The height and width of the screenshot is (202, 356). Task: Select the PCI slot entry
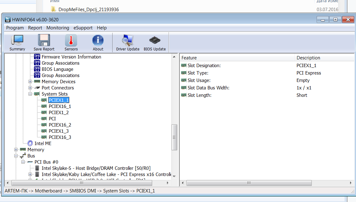coord(52,119)
